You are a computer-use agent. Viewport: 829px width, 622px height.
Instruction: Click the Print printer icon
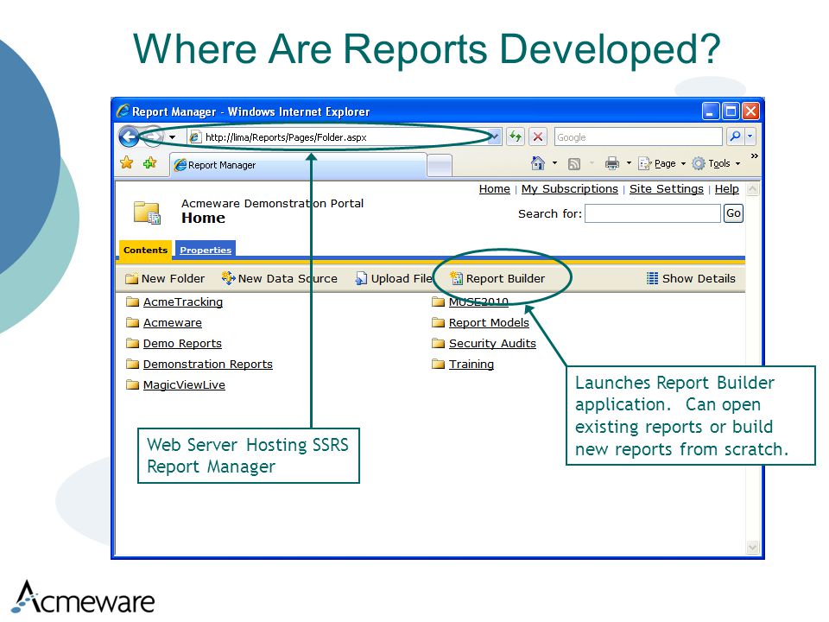point(611,163)
